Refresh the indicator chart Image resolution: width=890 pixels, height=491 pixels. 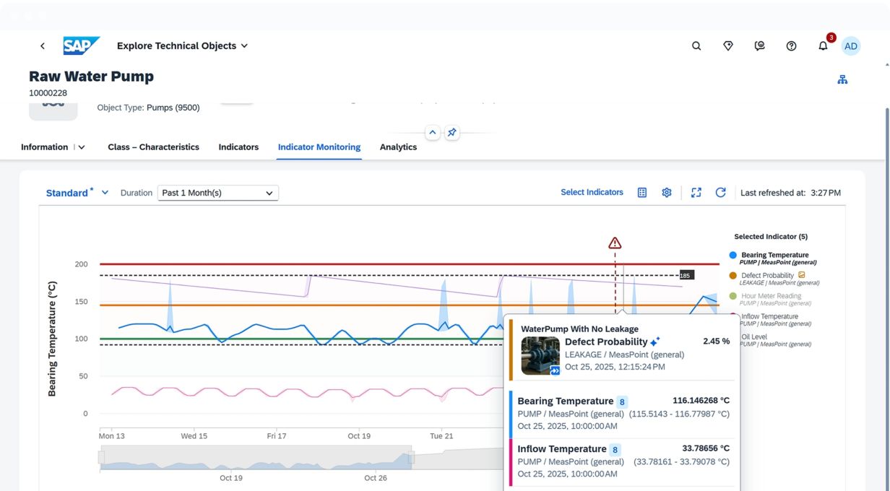(720, 193)
